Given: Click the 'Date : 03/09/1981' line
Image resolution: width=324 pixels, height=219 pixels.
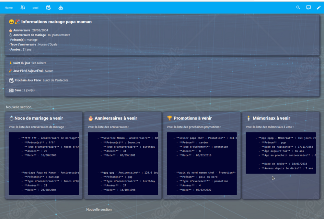Looking at the screenshot, I should 118,155.
